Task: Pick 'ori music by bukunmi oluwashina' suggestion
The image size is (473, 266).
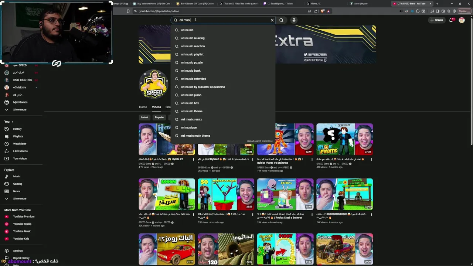Action: pos(223,87)
